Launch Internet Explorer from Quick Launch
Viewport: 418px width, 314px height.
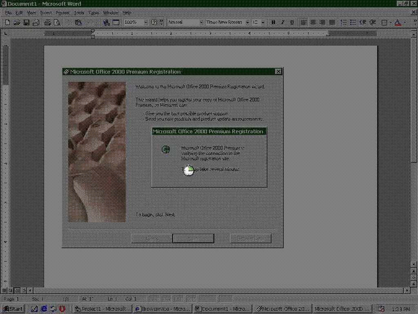click(44, 309)
